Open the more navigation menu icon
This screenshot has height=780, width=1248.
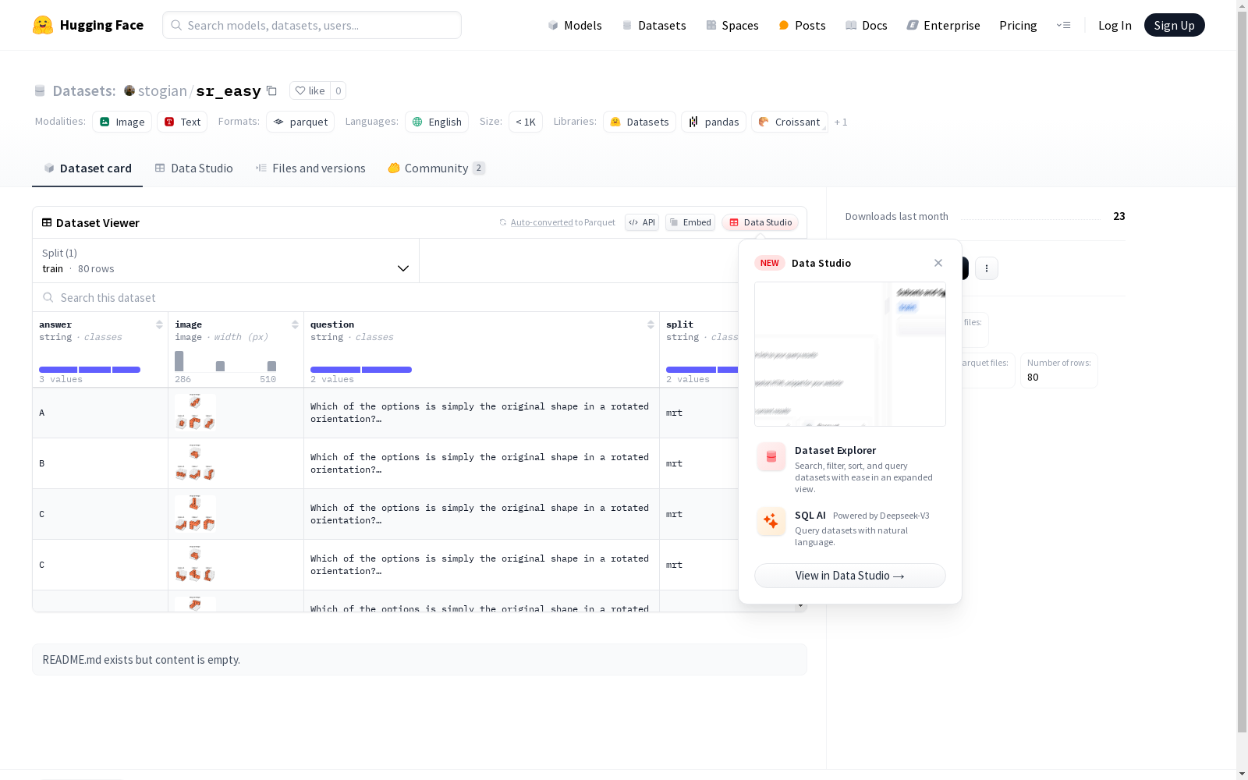[1063, 25]
